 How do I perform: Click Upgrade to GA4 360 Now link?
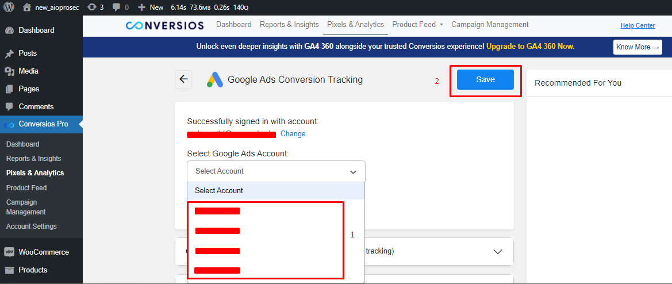[531, 46]
